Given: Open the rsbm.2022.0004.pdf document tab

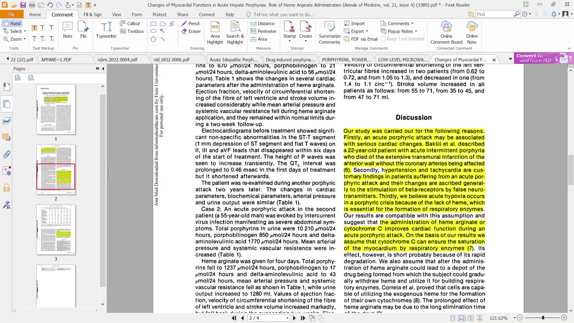Looking at the screenshot, I should pyautogui.click(x=117, y=60).
